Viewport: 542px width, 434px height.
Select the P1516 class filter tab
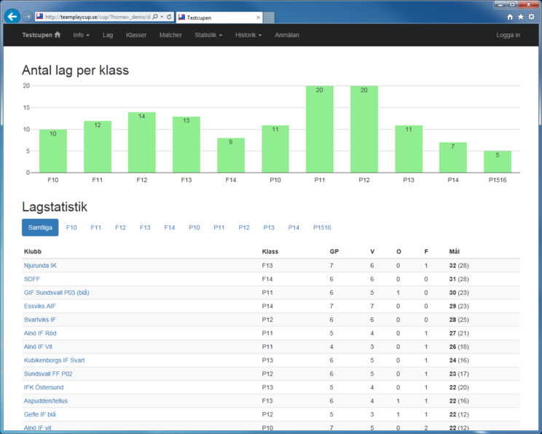point(322,227)
